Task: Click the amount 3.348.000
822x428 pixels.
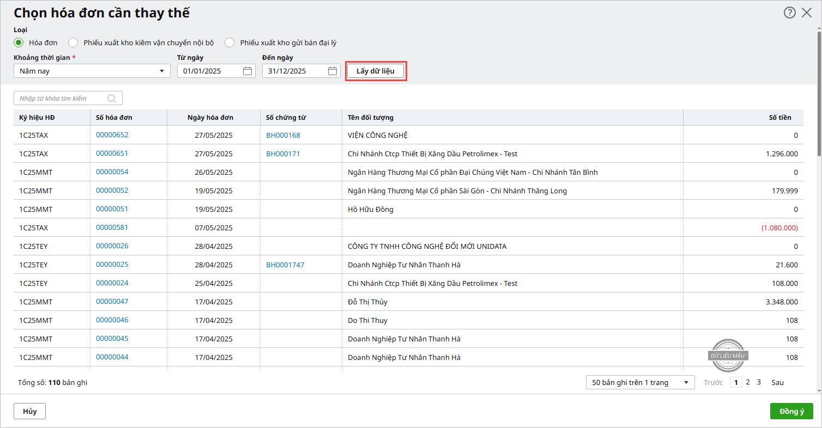Action: click(782, 302)
